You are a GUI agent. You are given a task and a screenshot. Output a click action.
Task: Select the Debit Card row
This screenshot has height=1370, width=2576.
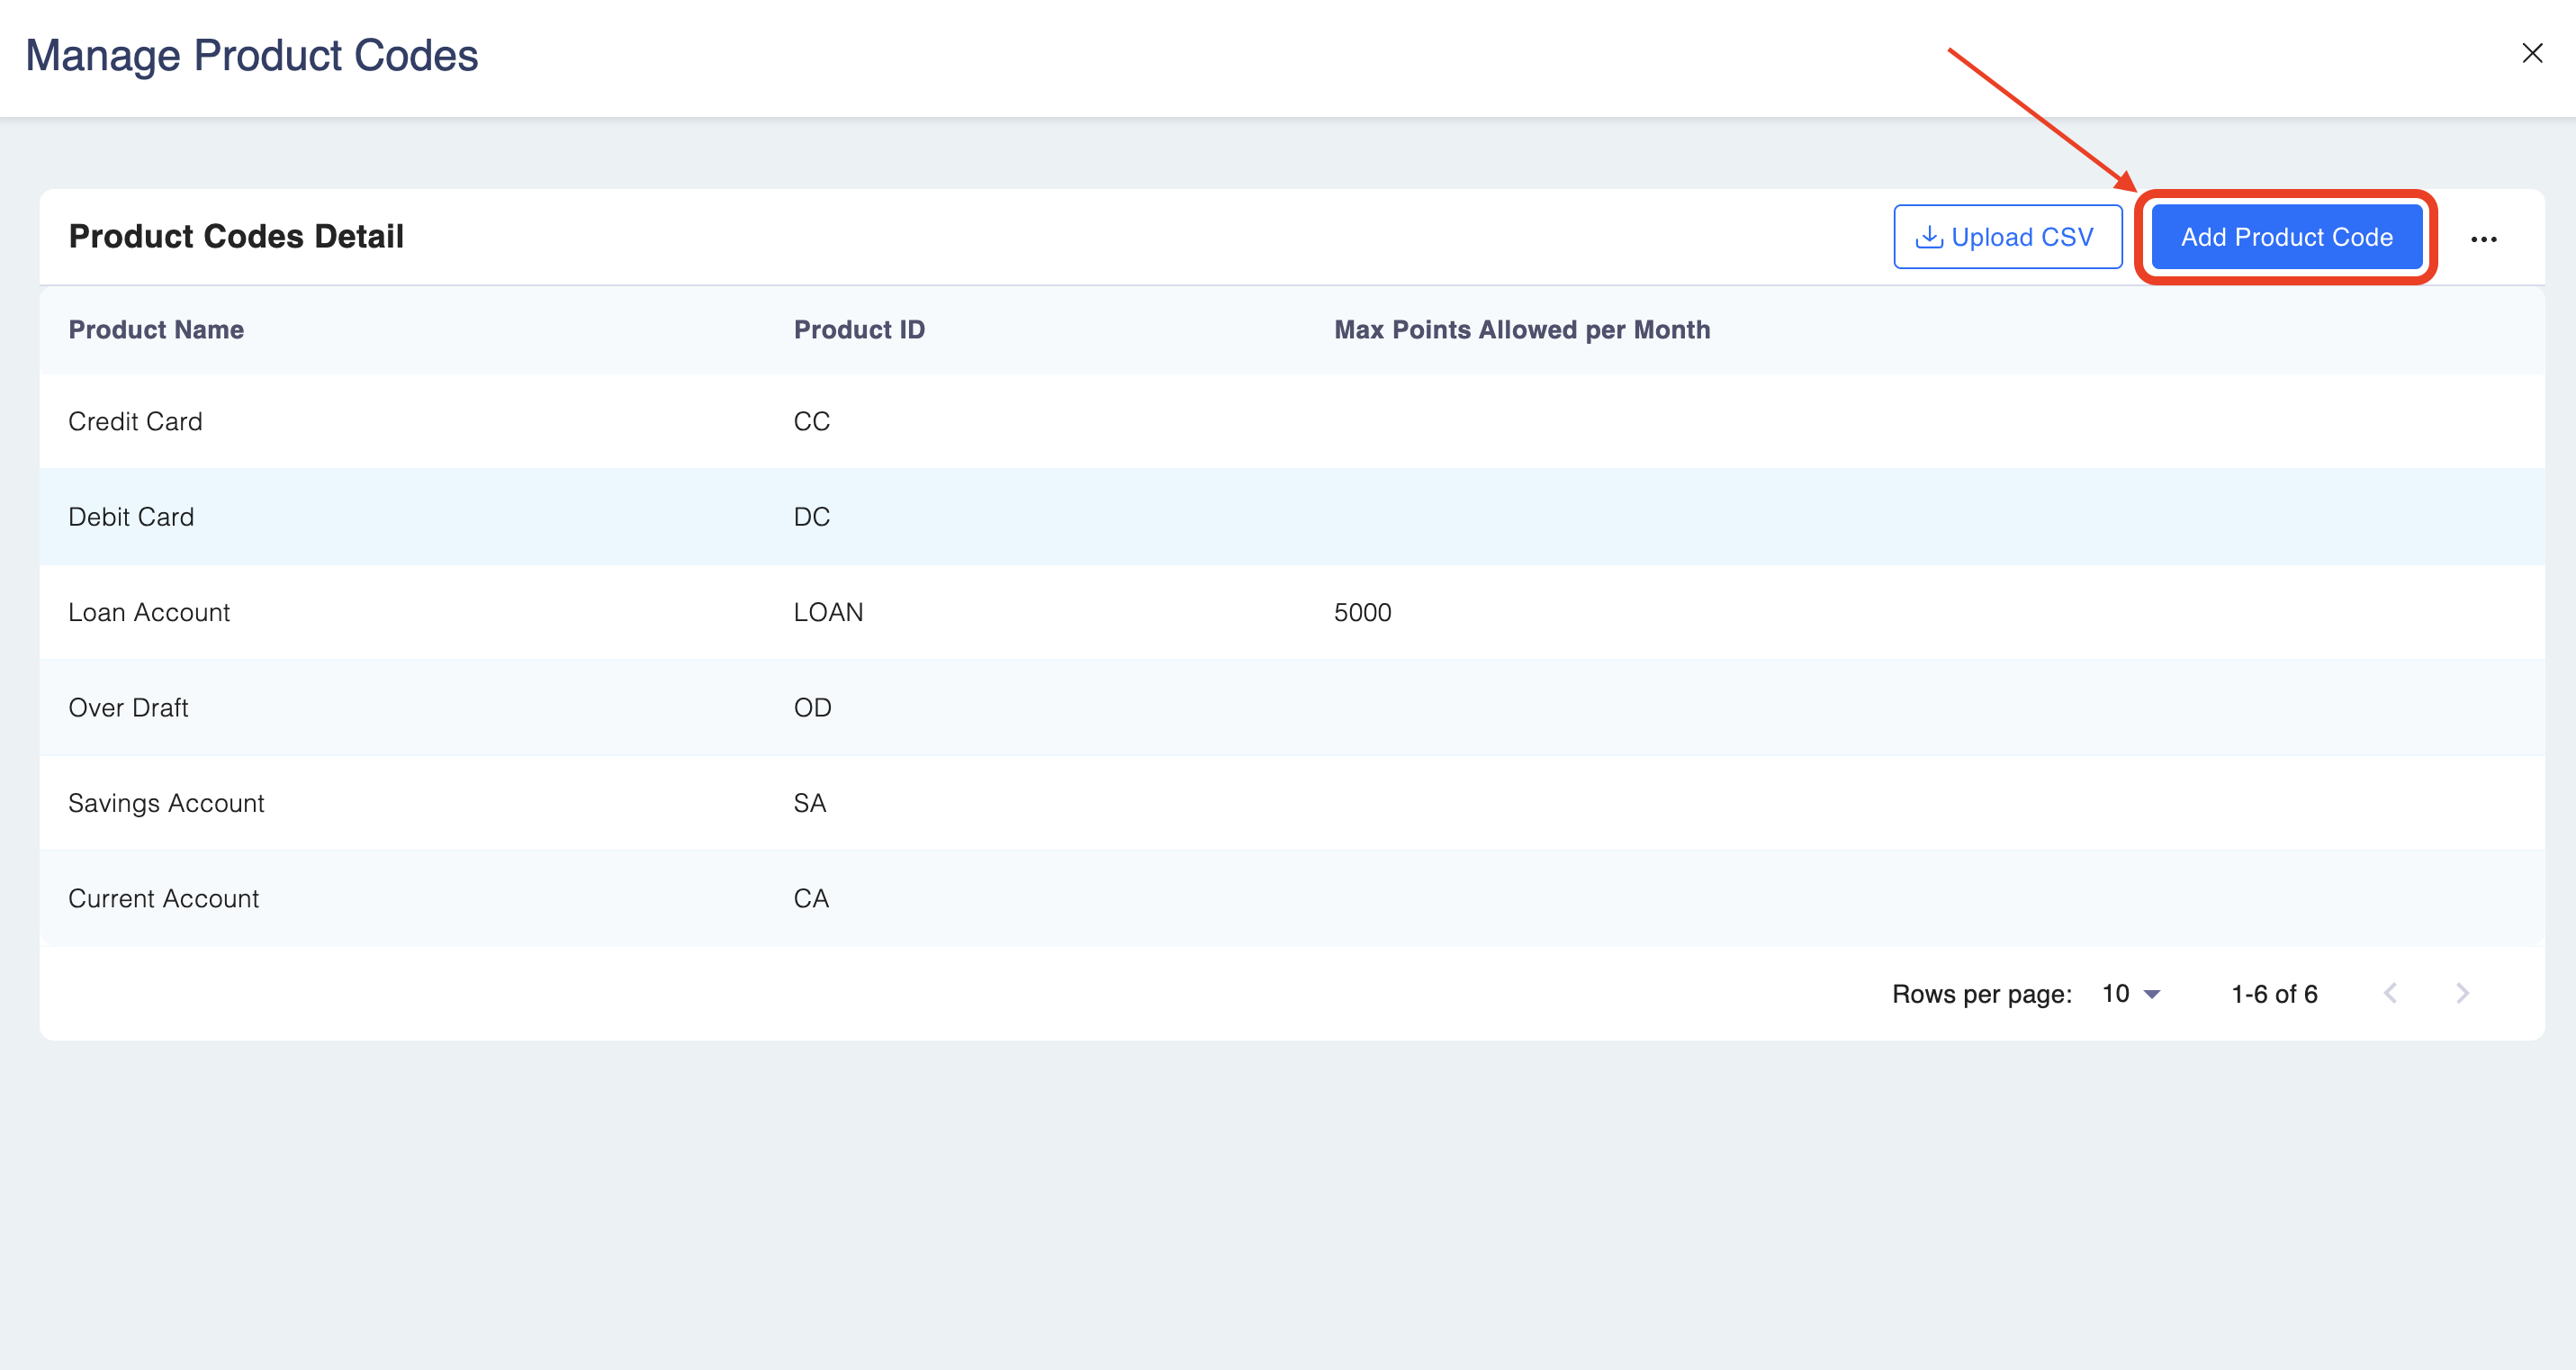click(x=131, y=517)
